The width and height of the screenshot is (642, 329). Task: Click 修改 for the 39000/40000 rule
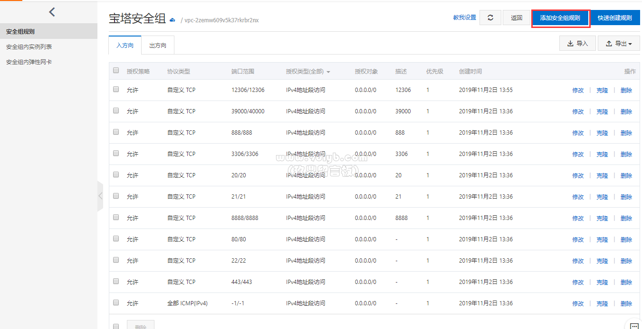tap(578, 111)
